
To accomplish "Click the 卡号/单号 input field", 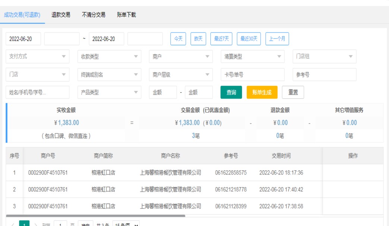I will tap(252, 75).
